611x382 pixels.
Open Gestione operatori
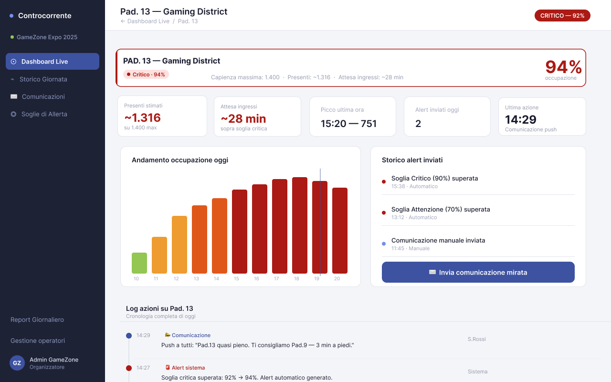(x=38, y=341)
